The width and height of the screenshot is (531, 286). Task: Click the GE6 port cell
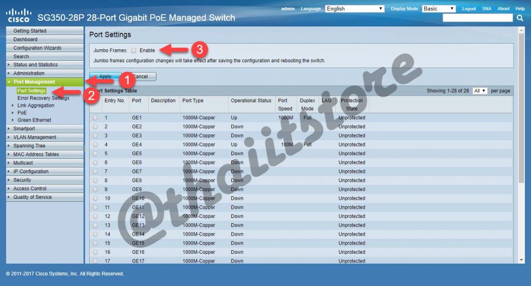(x=137, y=162)
